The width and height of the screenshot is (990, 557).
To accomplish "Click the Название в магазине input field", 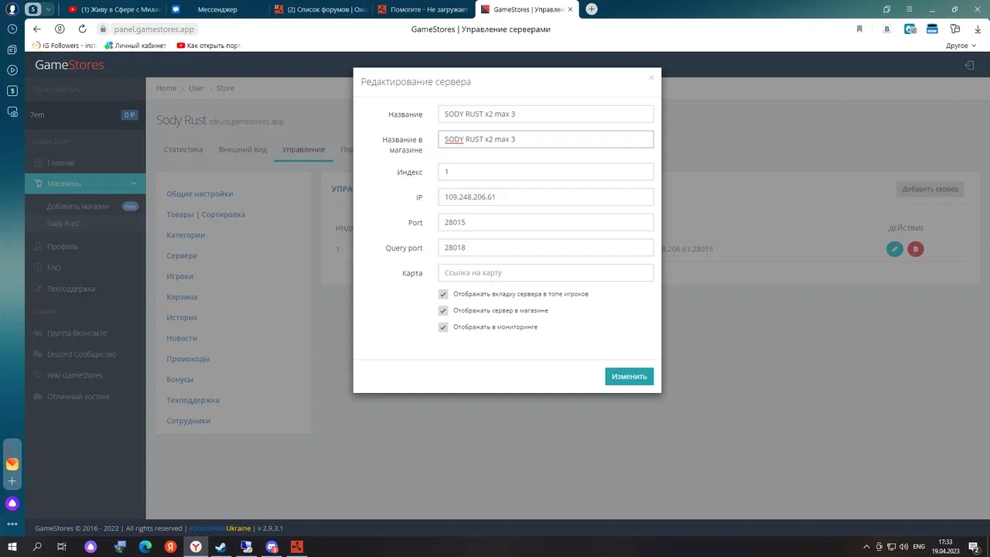I will click(x=545, y=139).
